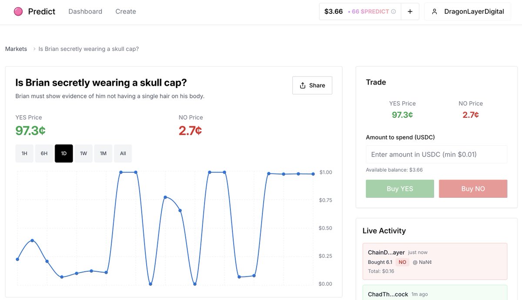Click the 'Total: $0.16' text
Image resolution: width=522 pixels, height=300 pixels.
pyautogui.click(x=381, y=271)
